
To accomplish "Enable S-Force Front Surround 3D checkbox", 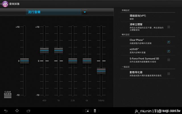I will pos(169,60).
